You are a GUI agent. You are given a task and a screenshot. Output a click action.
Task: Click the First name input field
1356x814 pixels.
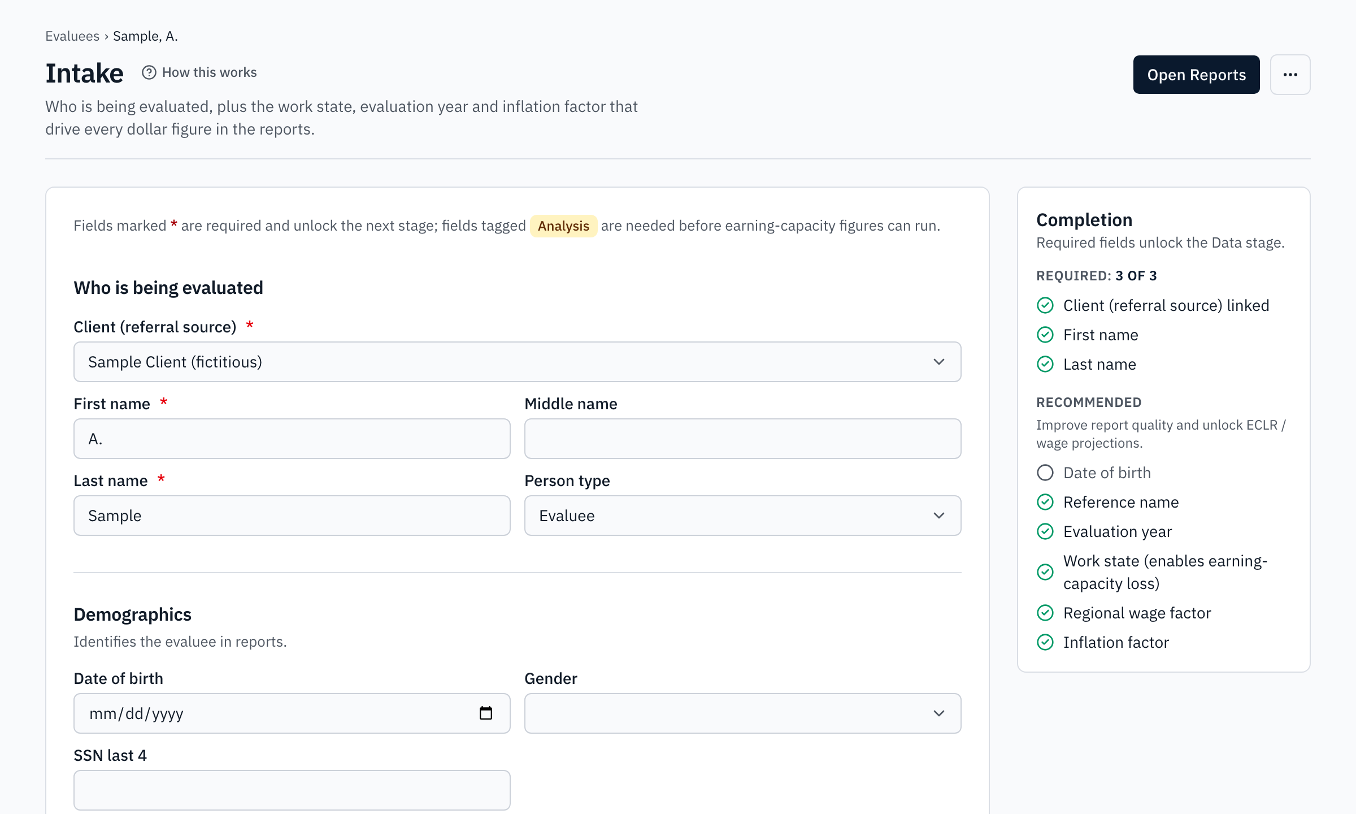292,439
